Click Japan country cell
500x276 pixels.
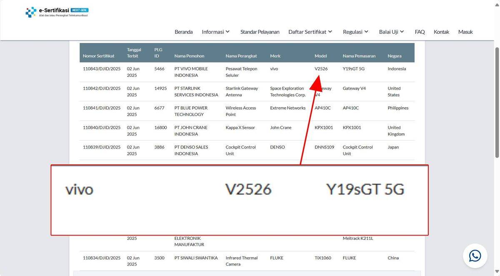pos(393,147)
